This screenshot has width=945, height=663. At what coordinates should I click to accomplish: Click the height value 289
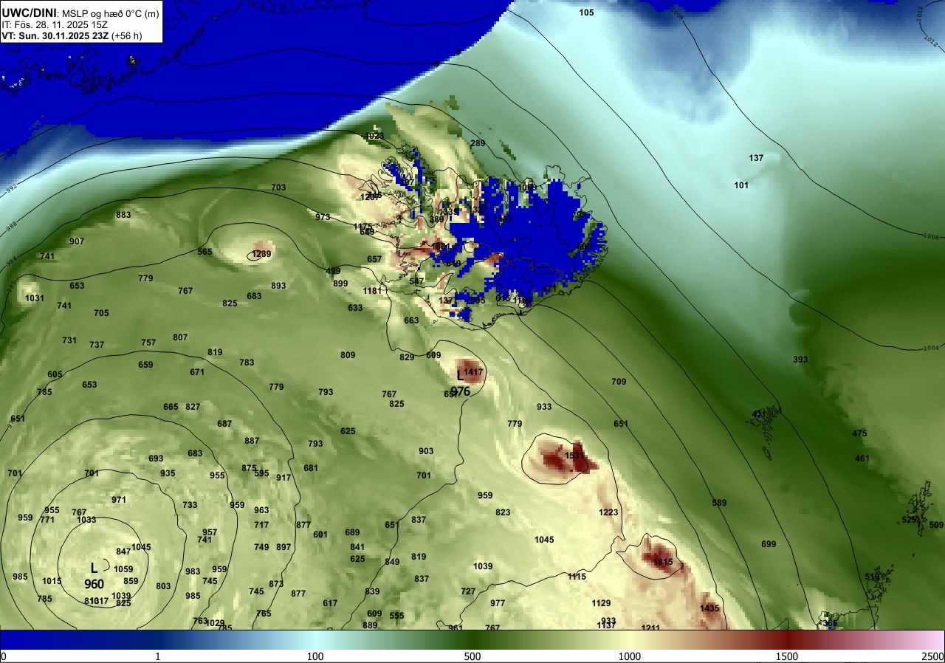(x=478, y=143)
